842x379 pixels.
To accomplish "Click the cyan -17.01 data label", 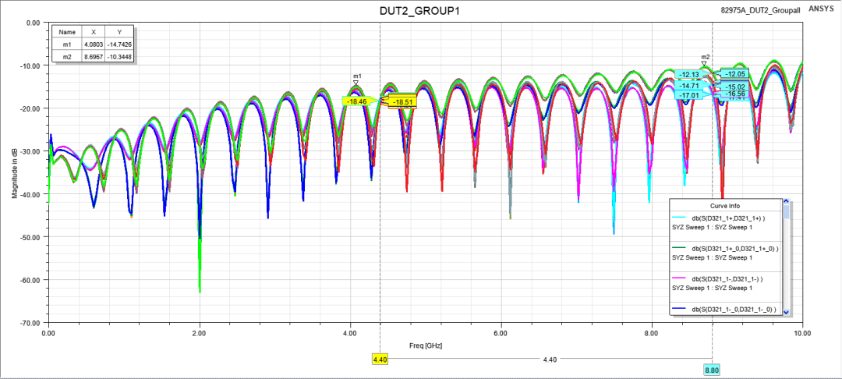I will coord(688,96).
